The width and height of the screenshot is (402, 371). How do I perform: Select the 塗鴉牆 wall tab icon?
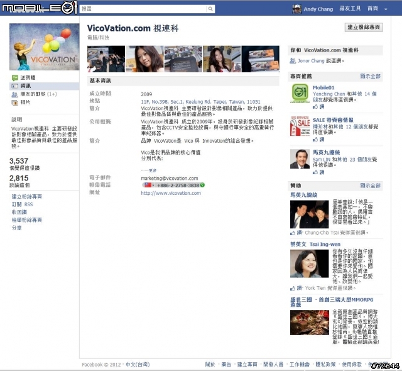click(15, 78)
